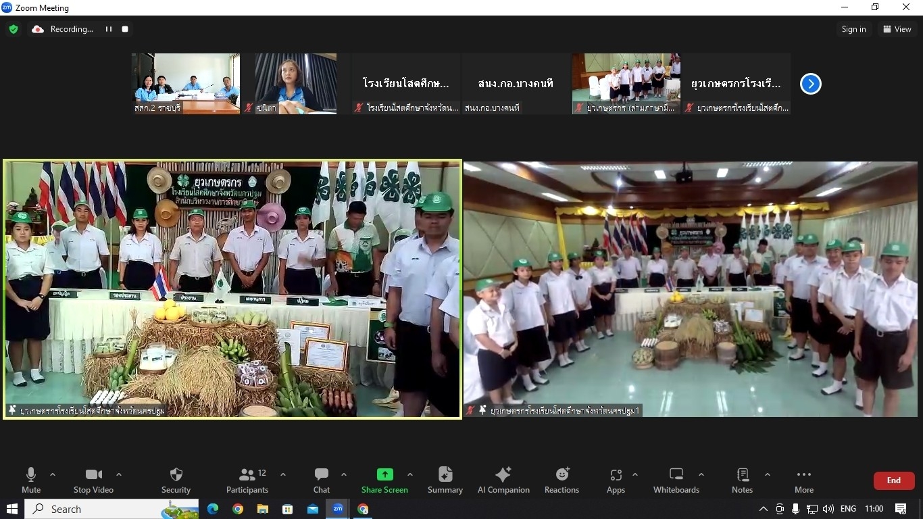The image size is (923, 519).
Task: Expand the Apps options arrow
Action: tap(634, 474)
